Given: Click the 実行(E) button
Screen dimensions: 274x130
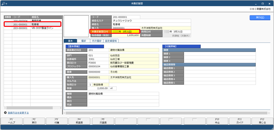Looking at the screenshot, I should coord(260,18).
